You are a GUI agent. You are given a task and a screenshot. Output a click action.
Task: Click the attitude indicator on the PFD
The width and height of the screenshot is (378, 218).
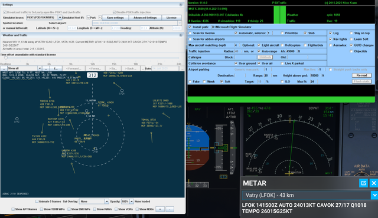[198, 147]
